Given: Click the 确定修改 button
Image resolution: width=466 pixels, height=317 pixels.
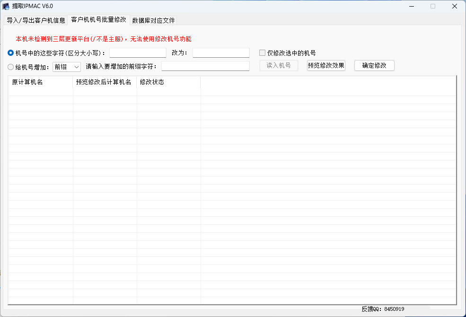Looking at the screenshot, I should pos(374,65).
